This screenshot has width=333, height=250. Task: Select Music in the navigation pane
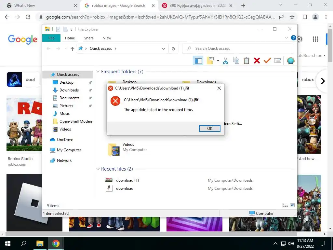pos(65,114)
